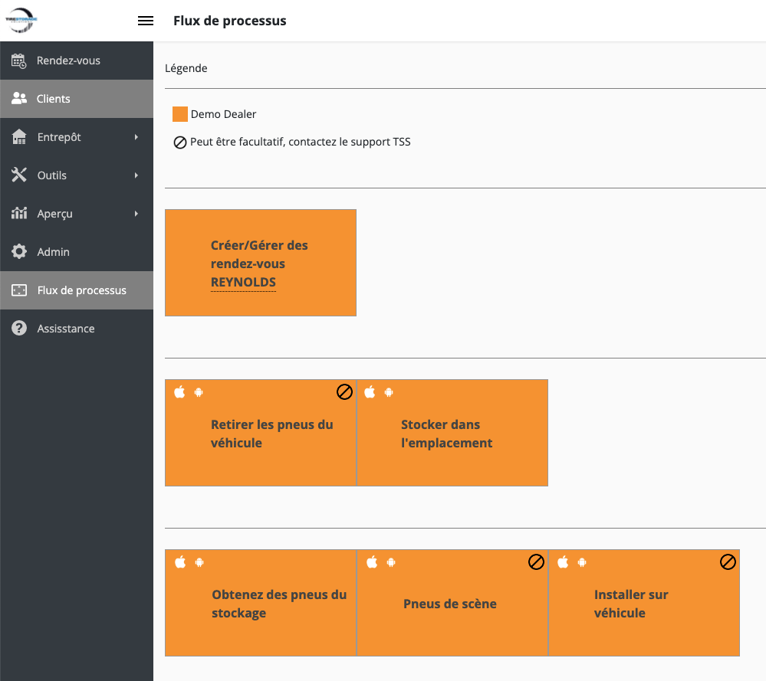Select the Aperçu menu label

[54, 214]
